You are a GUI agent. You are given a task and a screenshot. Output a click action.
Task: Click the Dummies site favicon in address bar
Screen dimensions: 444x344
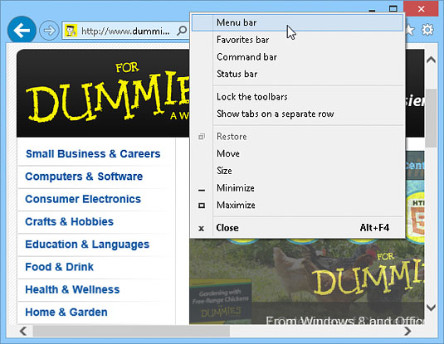point(71,31)
